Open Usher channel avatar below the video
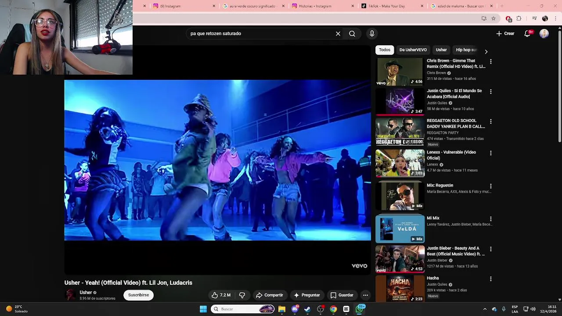The height and width of the screenshot is (316, 562). coord(70,295)
